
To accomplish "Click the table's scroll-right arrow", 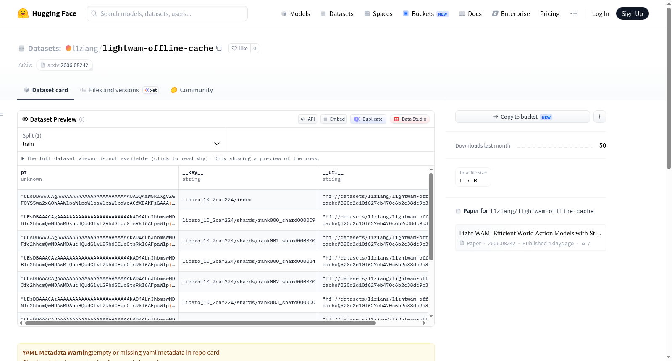I will [x=425, y=323].
